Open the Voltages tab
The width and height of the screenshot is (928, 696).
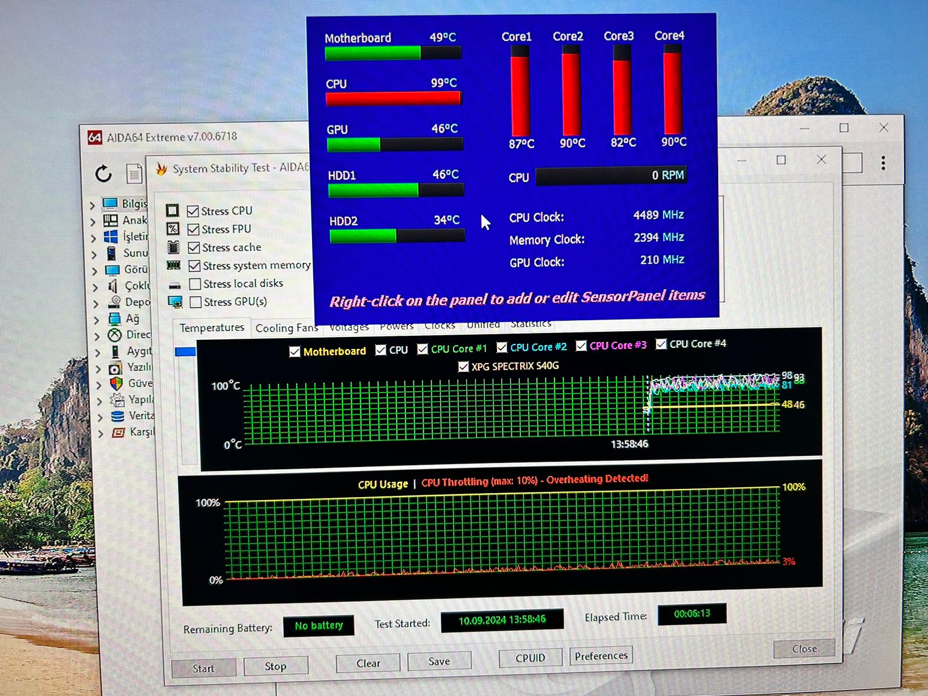point(349,328)
